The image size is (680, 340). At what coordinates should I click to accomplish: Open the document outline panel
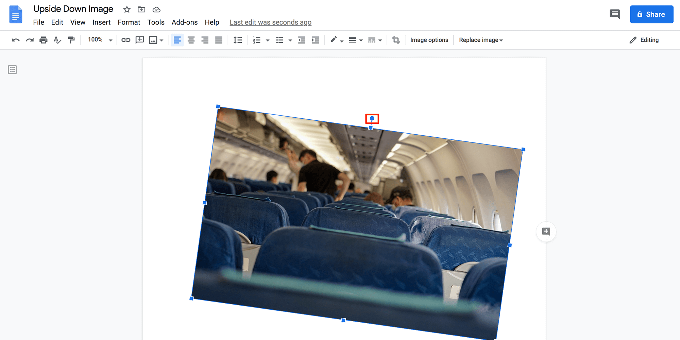point(12,70)
